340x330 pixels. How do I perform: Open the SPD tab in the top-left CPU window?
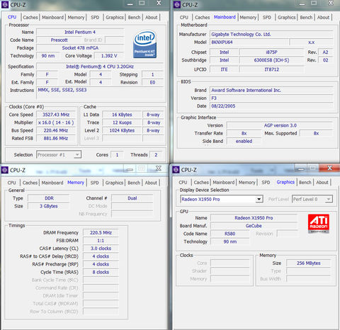pyautogui.click(x=95, y=18)
